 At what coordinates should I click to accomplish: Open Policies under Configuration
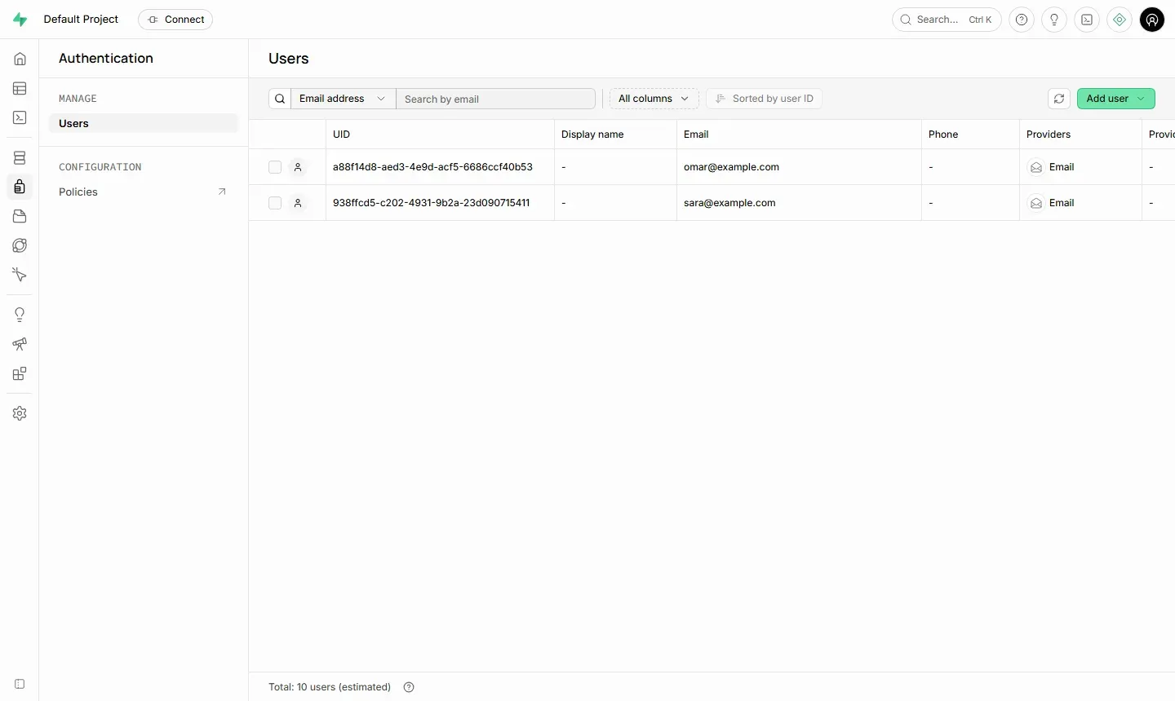coord(144,192)
